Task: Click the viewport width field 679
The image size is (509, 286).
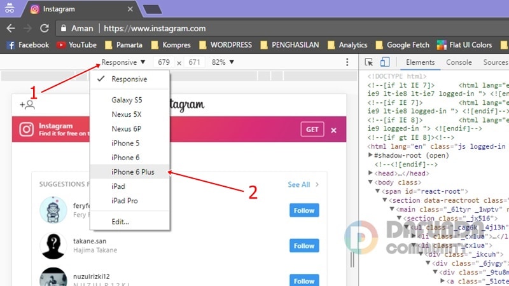Action: click(164, 62)
